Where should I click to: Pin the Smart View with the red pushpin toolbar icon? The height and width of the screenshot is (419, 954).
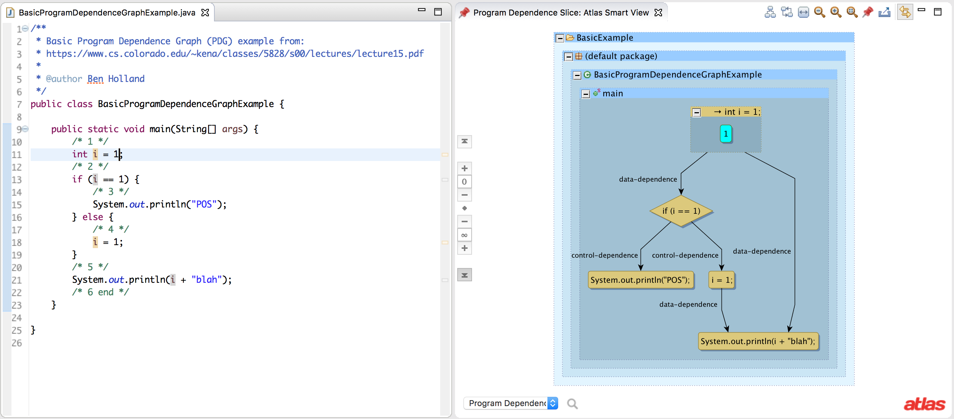tap(868, 12)
